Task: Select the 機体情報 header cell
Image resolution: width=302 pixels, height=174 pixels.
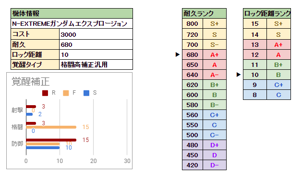Action: 72,13
